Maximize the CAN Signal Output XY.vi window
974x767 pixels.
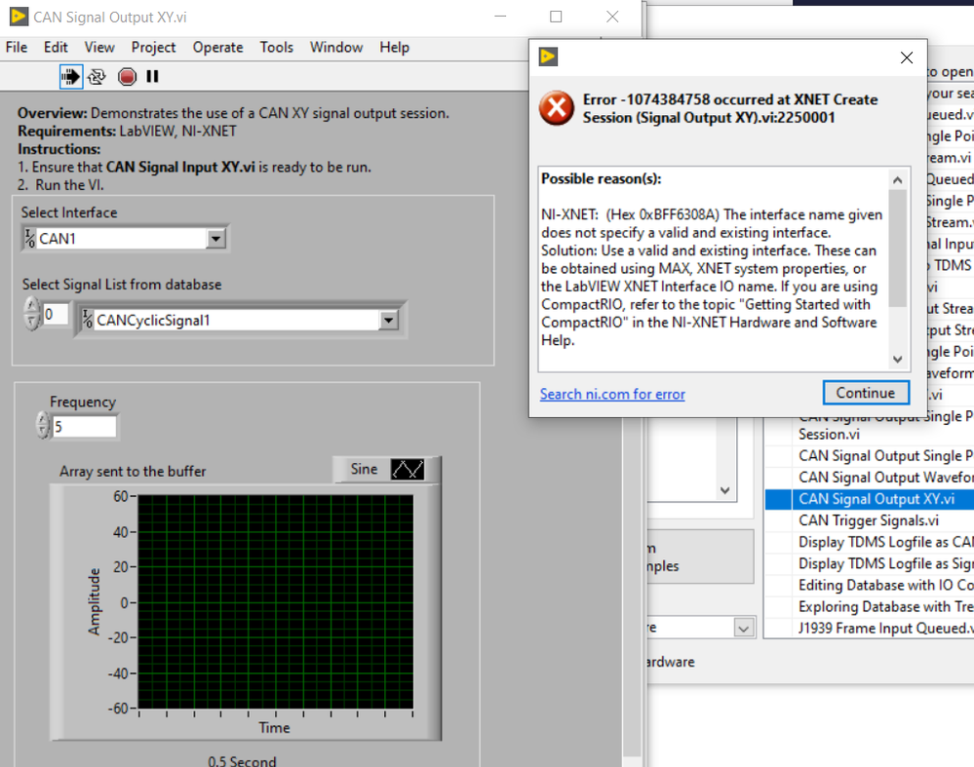556,17
